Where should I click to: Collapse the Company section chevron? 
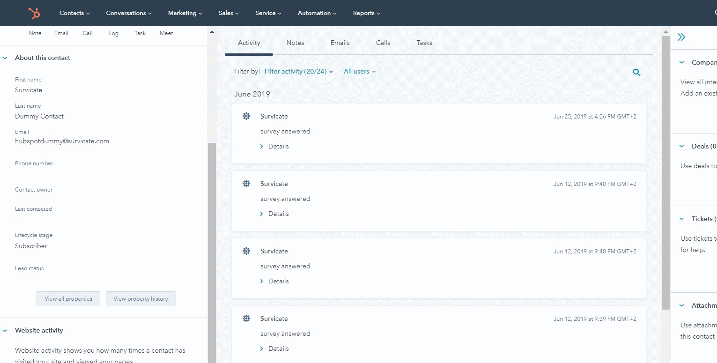(x=682, y=62)
